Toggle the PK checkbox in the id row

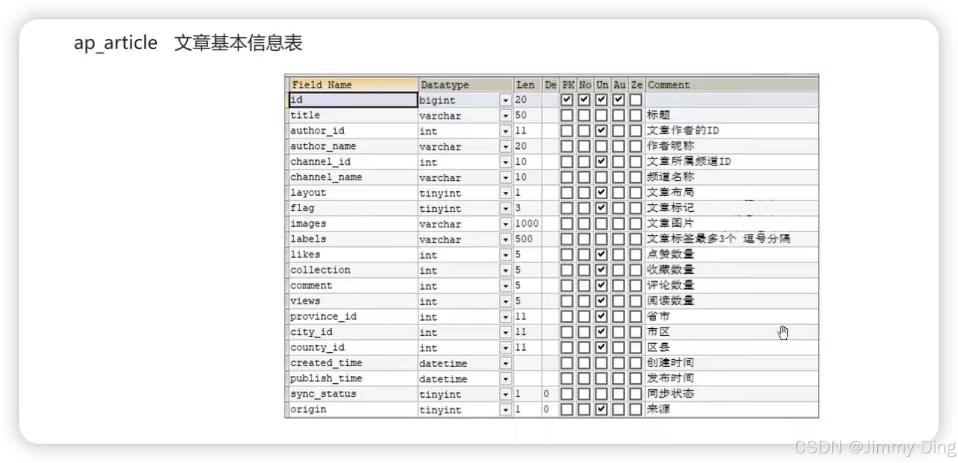click(x=567, y=99)
